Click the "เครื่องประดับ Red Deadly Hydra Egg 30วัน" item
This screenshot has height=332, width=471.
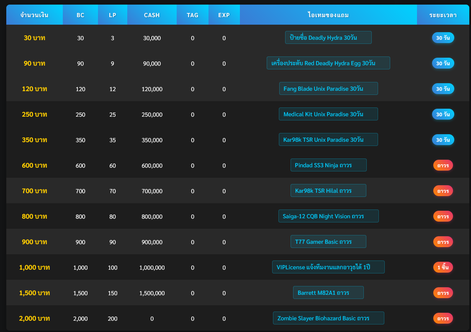pyautogui.click(x=328, y=63)
